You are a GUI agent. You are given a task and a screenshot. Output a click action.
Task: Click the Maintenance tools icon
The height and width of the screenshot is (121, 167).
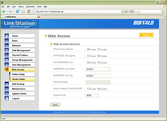tap(7, 89)
